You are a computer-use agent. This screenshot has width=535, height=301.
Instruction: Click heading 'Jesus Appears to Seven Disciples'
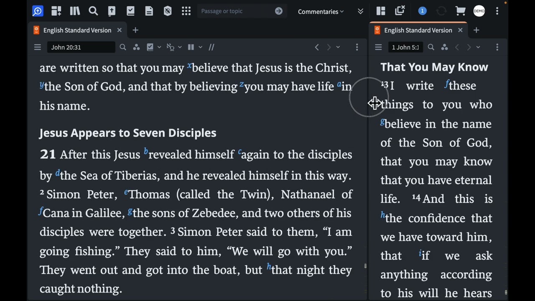128,133
